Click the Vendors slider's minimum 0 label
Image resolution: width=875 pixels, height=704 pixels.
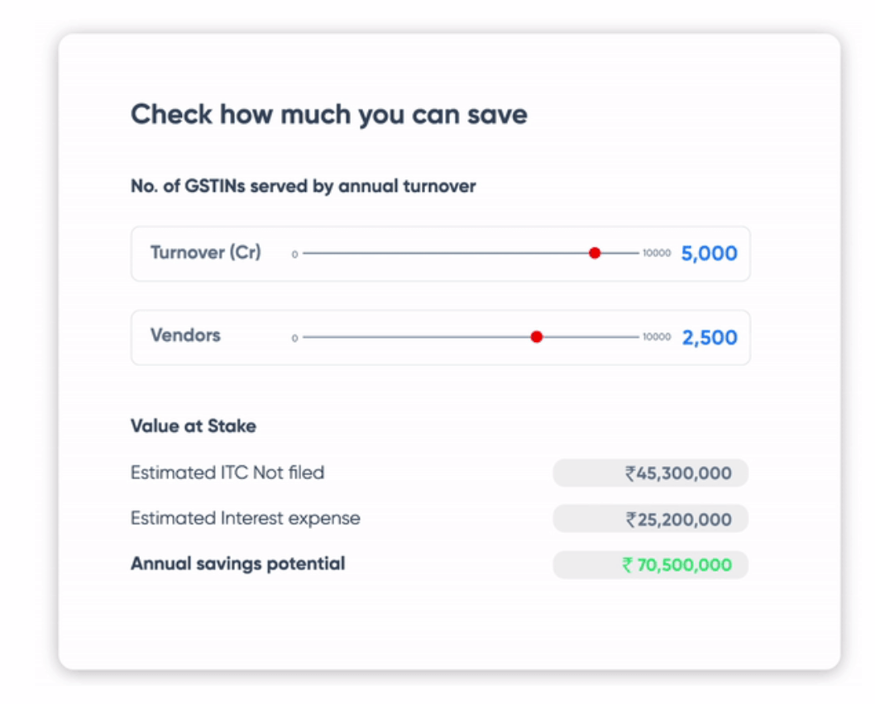click(294, 338)
